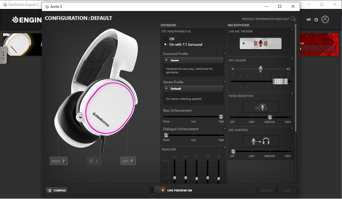The height and width of the screenshot is (199, 342).
Task: Click the SteelSeries Engine logo
Action: click(27, 20)
